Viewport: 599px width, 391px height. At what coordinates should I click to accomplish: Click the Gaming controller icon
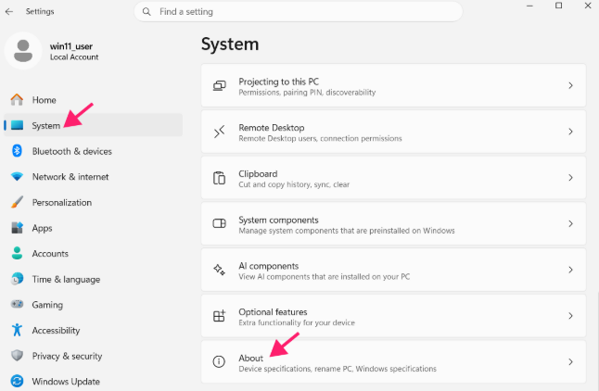pyautogui.click(x=17, y=304)
